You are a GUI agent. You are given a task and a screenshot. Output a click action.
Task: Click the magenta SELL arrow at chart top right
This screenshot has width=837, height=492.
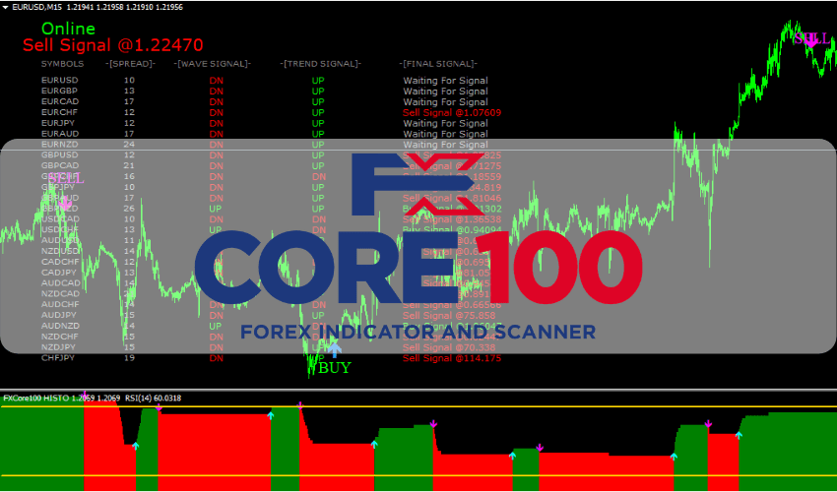point(810,43)
